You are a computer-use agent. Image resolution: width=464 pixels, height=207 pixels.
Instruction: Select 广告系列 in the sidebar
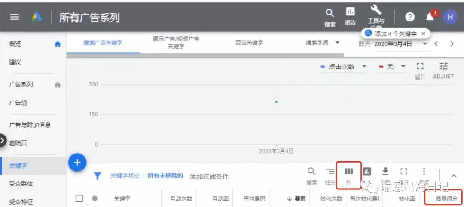click(x=21, y=85)
